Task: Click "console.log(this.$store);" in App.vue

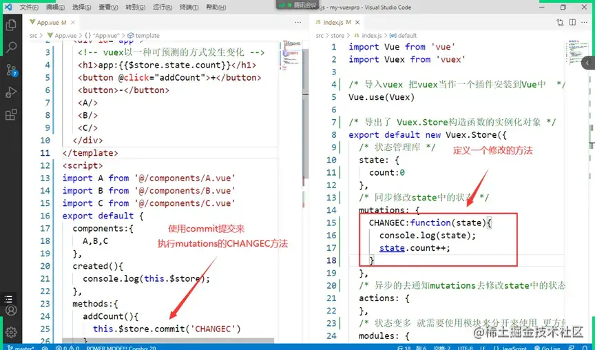Action: pos(147,278)
